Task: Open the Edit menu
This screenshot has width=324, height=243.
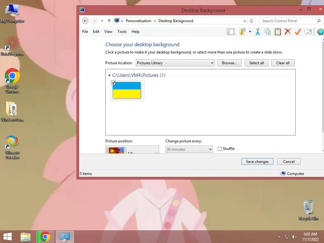Action: pos(96,32)
